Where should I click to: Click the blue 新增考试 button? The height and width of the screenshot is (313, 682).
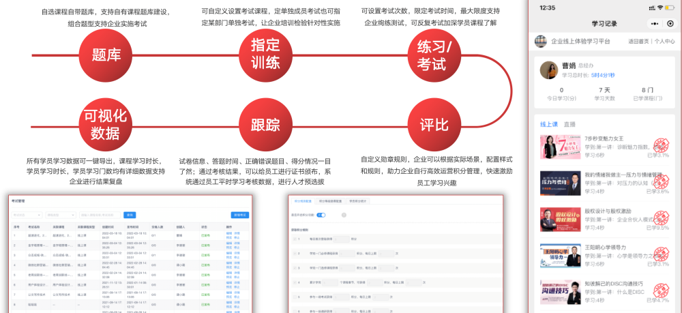[x=239, y=215]
